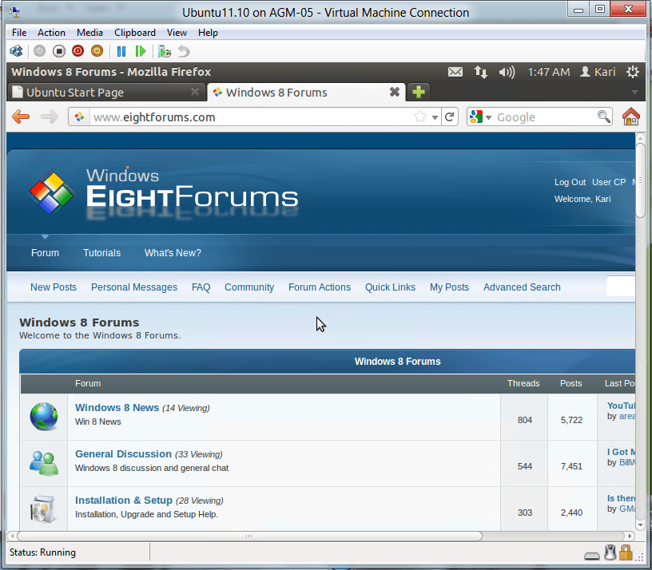The height and width of the screenshot is (570, 652).
Task: Open Advanced Search
Action: click(522, 287)
